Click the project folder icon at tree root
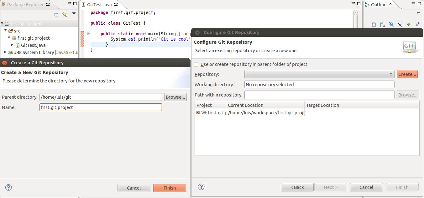Viewport: 424px width, 198px height. (x=7, y=23)
